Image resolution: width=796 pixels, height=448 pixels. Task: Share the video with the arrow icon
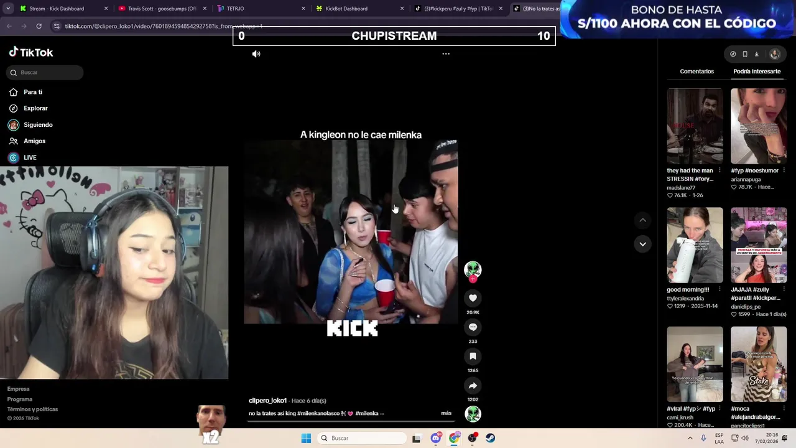coord(473,386)
